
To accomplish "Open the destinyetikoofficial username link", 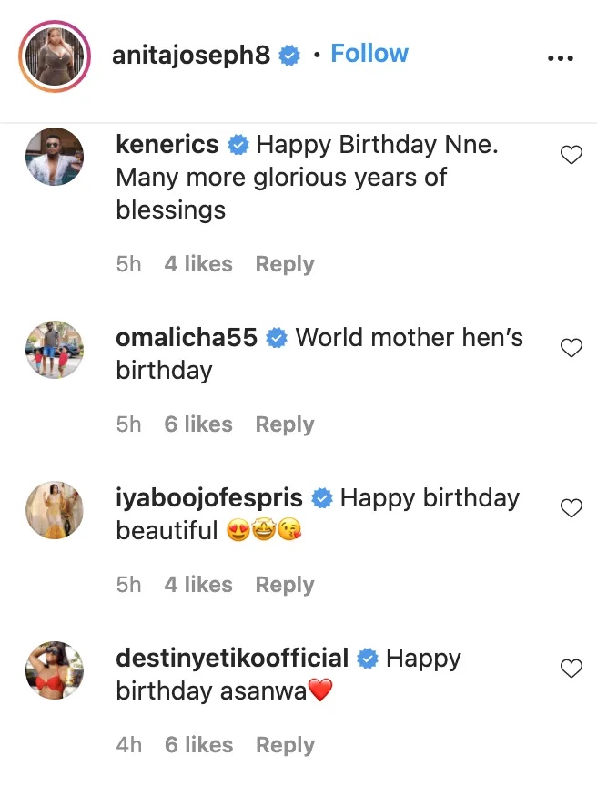I will (x=232, y=658).
